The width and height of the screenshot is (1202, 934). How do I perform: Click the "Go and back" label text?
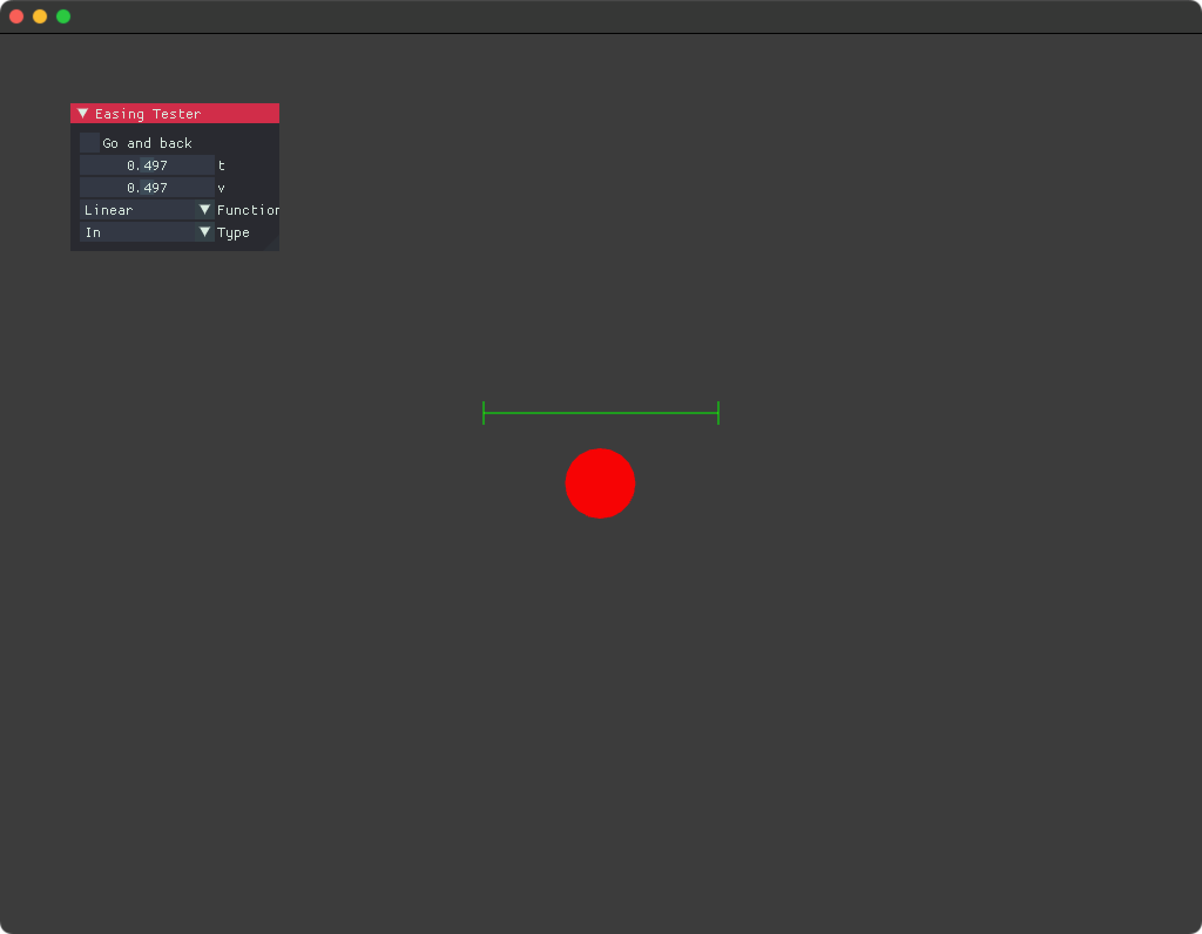pyautogui.click(x=147, y=143)
